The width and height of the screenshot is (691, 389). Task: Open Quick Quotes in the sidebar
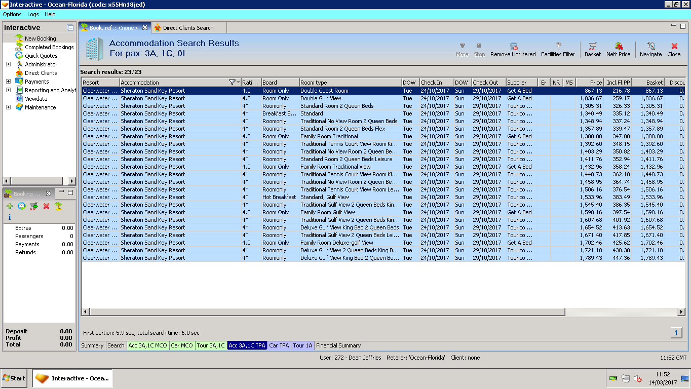click(x=41, y=56)
